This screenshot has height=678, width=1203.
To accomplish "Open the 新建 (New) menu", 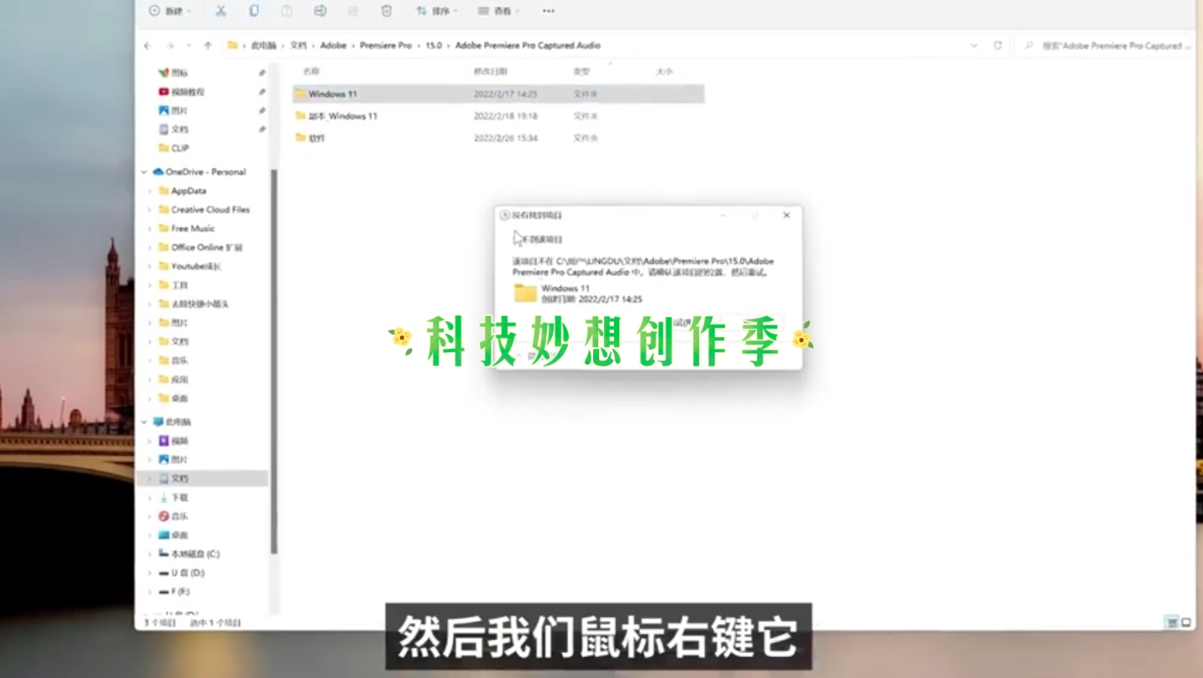I will (170, 11).
